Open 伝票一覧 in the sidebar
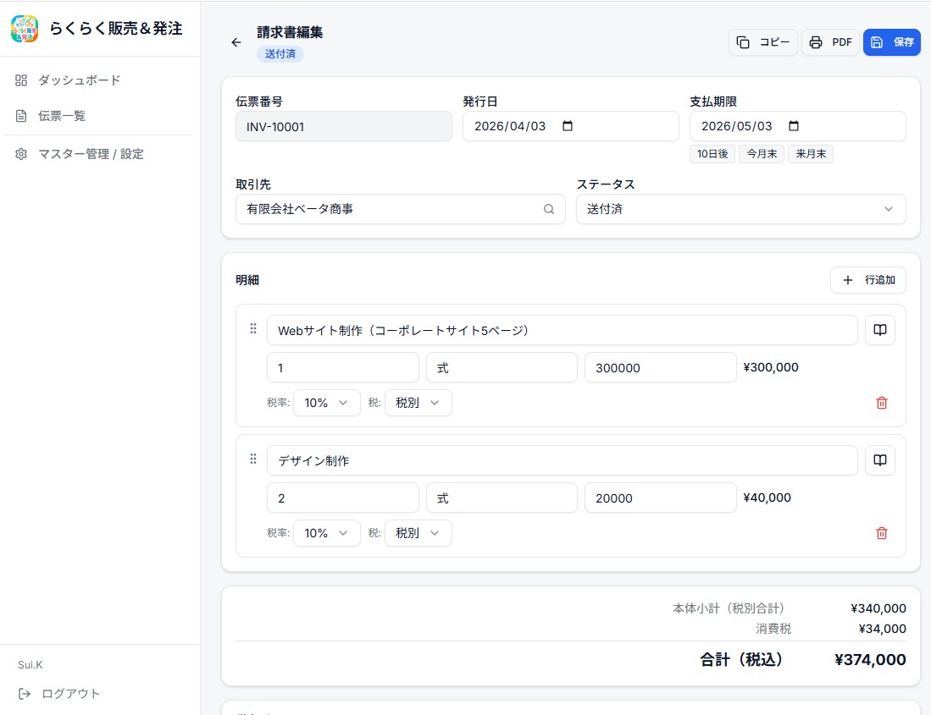 click(x=100, y=116)
